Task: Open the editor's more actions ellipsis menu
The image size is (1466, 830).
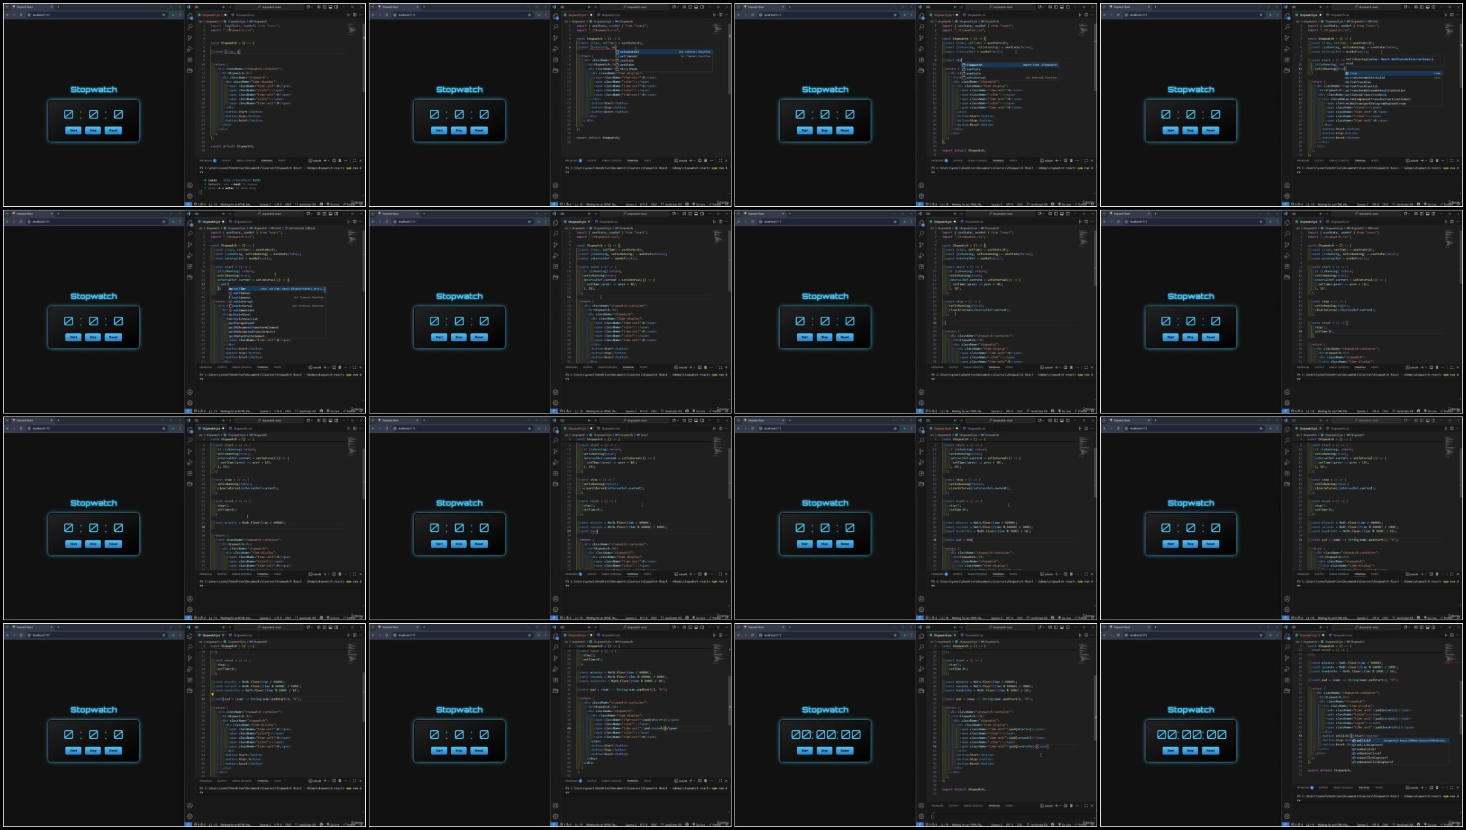Action: pyautogui.click(x=360, y=15)
